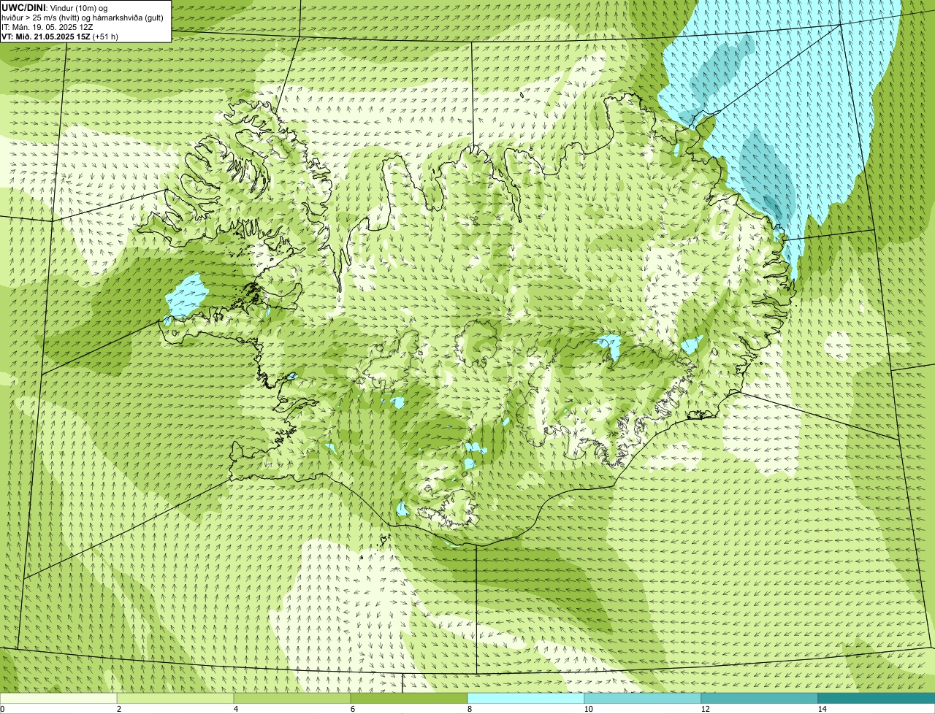Click the 8–10 m/s light cyan legend swatch
935x714 pixels.
click(x=526, y=698)
